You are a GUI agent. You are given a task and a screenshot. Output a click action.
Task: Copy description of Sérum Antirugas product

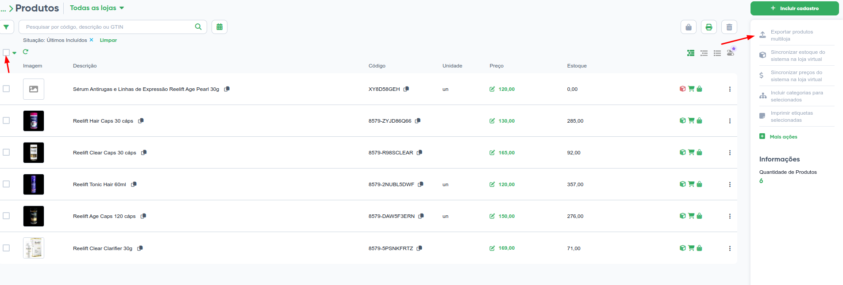[x=227, y=89]
